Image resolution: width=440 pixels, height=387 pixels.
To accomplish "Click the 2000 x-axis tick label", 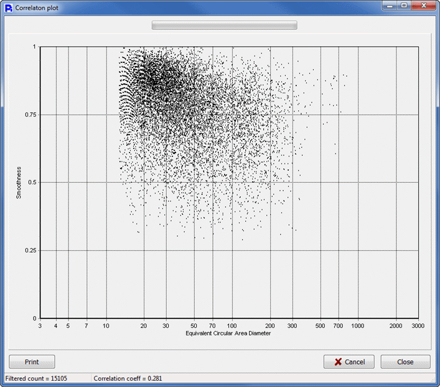I will tap(396, 326).
